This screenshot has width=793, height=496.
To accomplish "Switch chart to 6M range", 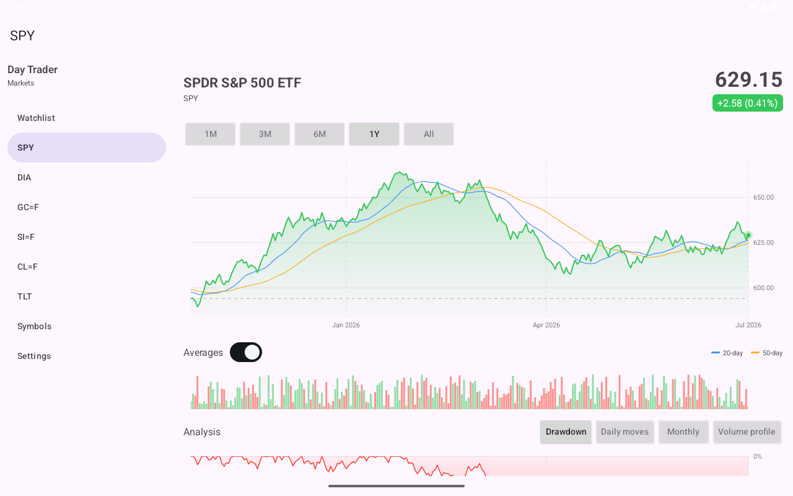I will coord(320,134).
